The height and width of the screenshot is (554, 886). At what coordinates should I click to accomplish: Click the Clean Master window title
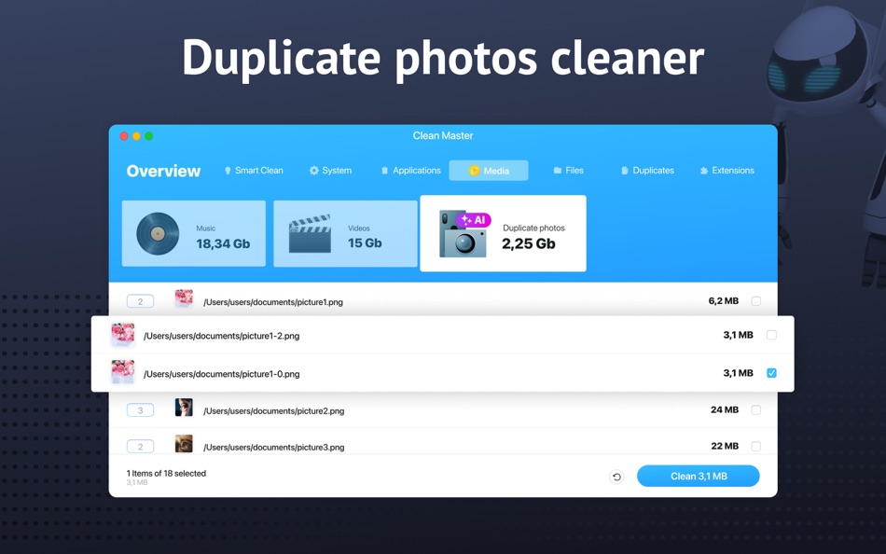point(443,135)
